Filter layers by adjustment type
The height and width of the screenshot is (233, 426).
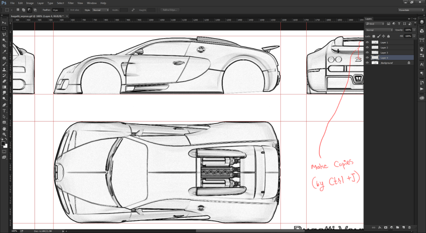pos(394,24)
